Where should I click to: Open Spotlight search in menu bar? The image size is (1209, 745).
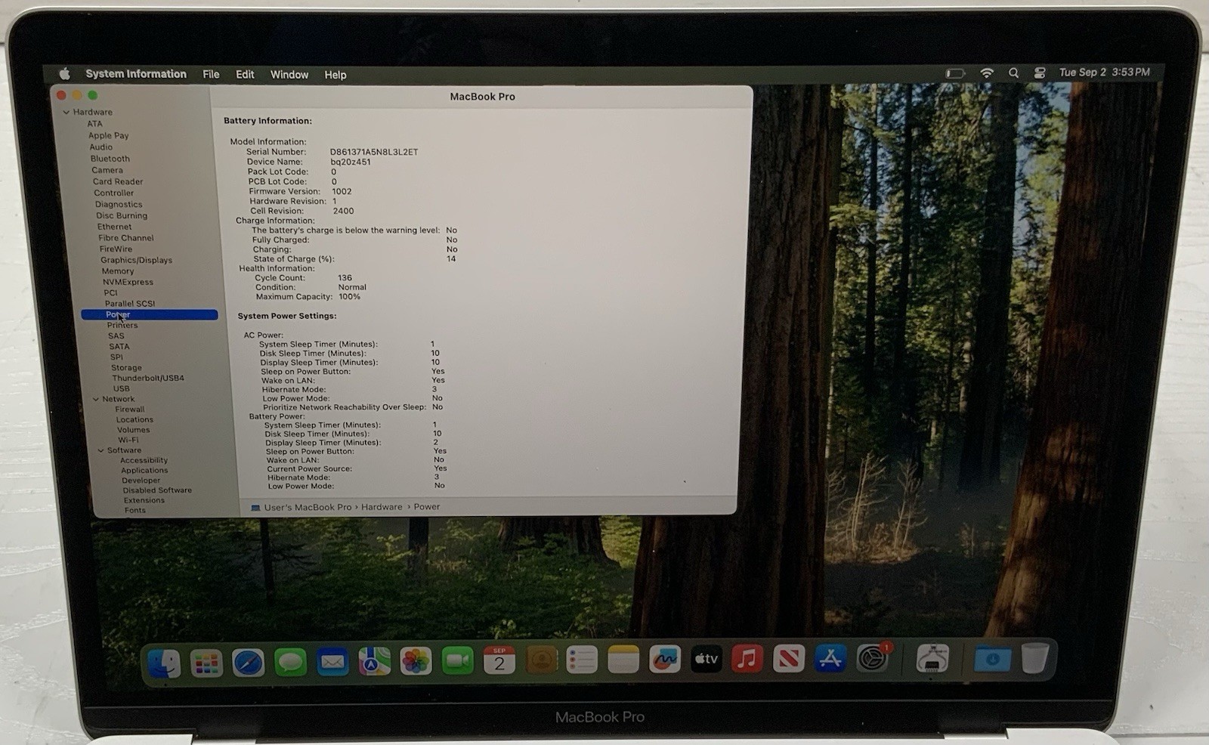1013,73
